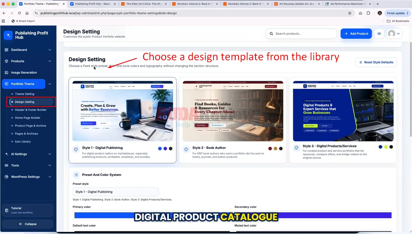The image size is (412, 234).
Task: Open the Preset style dropdown
Action: click(116, 192)
